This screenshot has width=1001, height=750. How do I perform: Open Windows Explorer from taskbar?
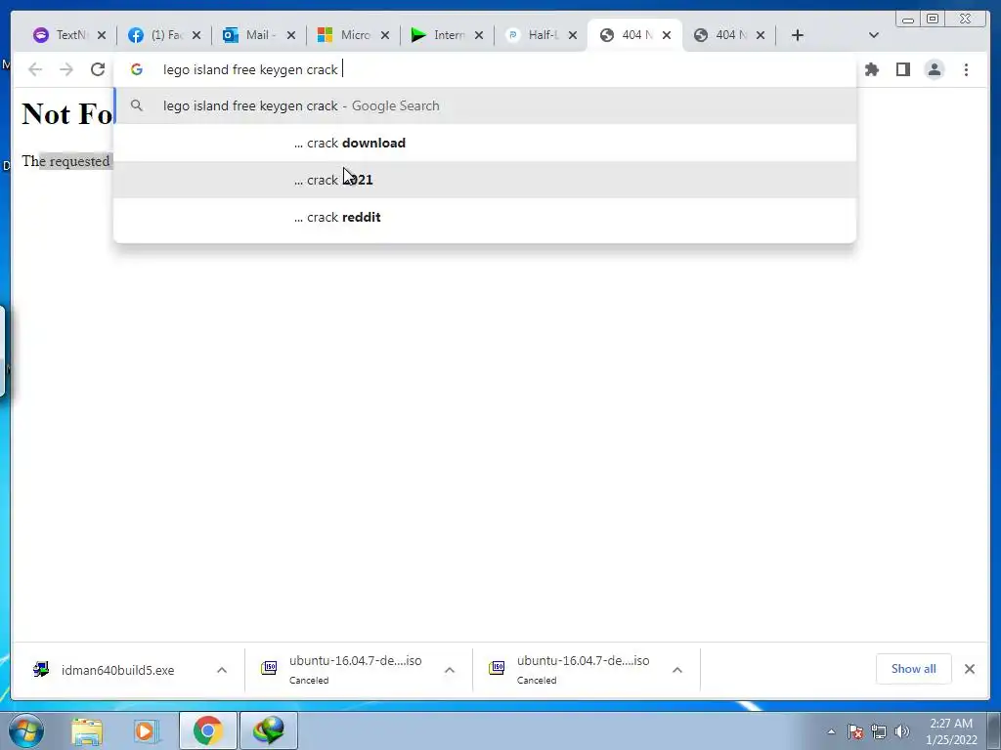point(87,730)
